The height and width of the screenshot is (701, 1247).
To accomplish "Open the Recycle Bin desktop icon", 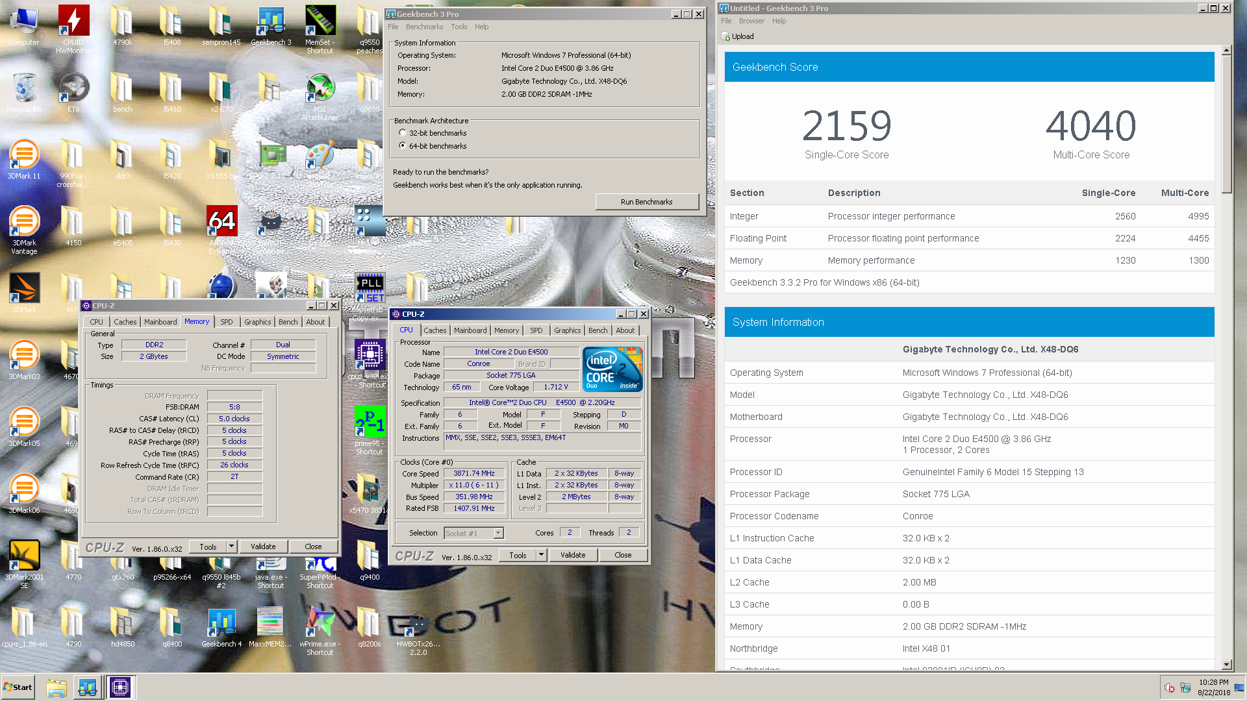I will click(x=24, y=92).
